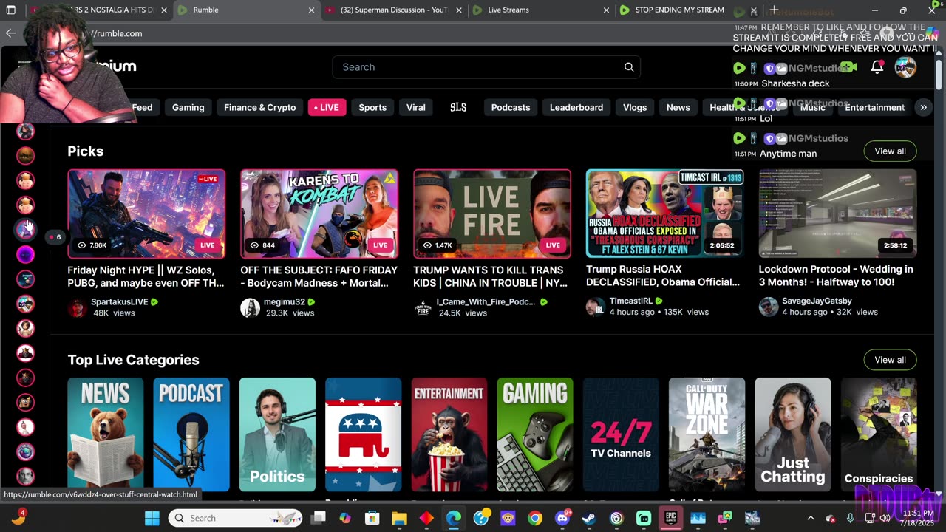The image size is (946, 532).
Task: Open Karens to Kombat video thumbnail
Action: click(x=319, y=214)
